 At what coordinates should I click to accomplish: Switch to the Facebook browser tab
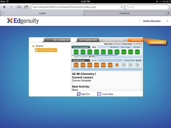coord(125,13)
